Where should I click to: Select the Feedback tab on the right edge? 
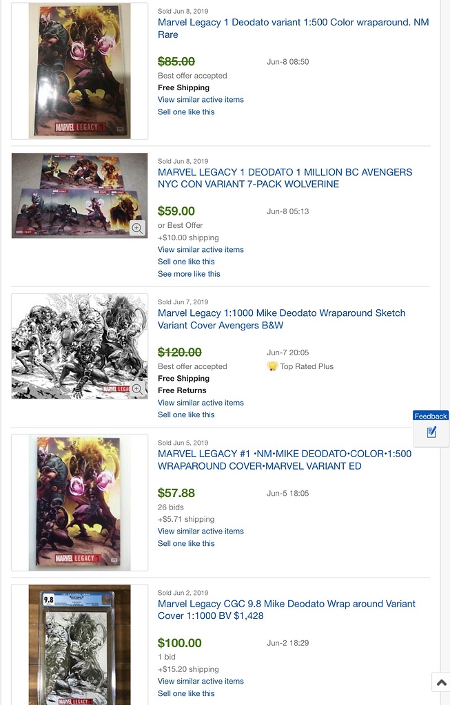[430, 416]
